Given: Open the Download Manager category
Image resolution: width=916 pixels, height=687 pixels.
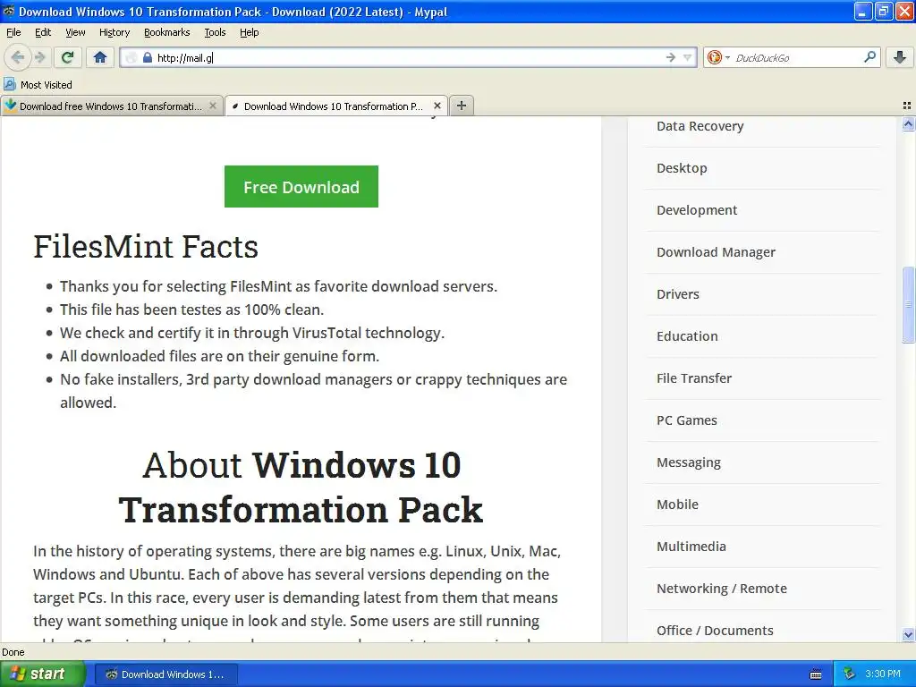Looking at the screenshot, I should tap(717, 252).
